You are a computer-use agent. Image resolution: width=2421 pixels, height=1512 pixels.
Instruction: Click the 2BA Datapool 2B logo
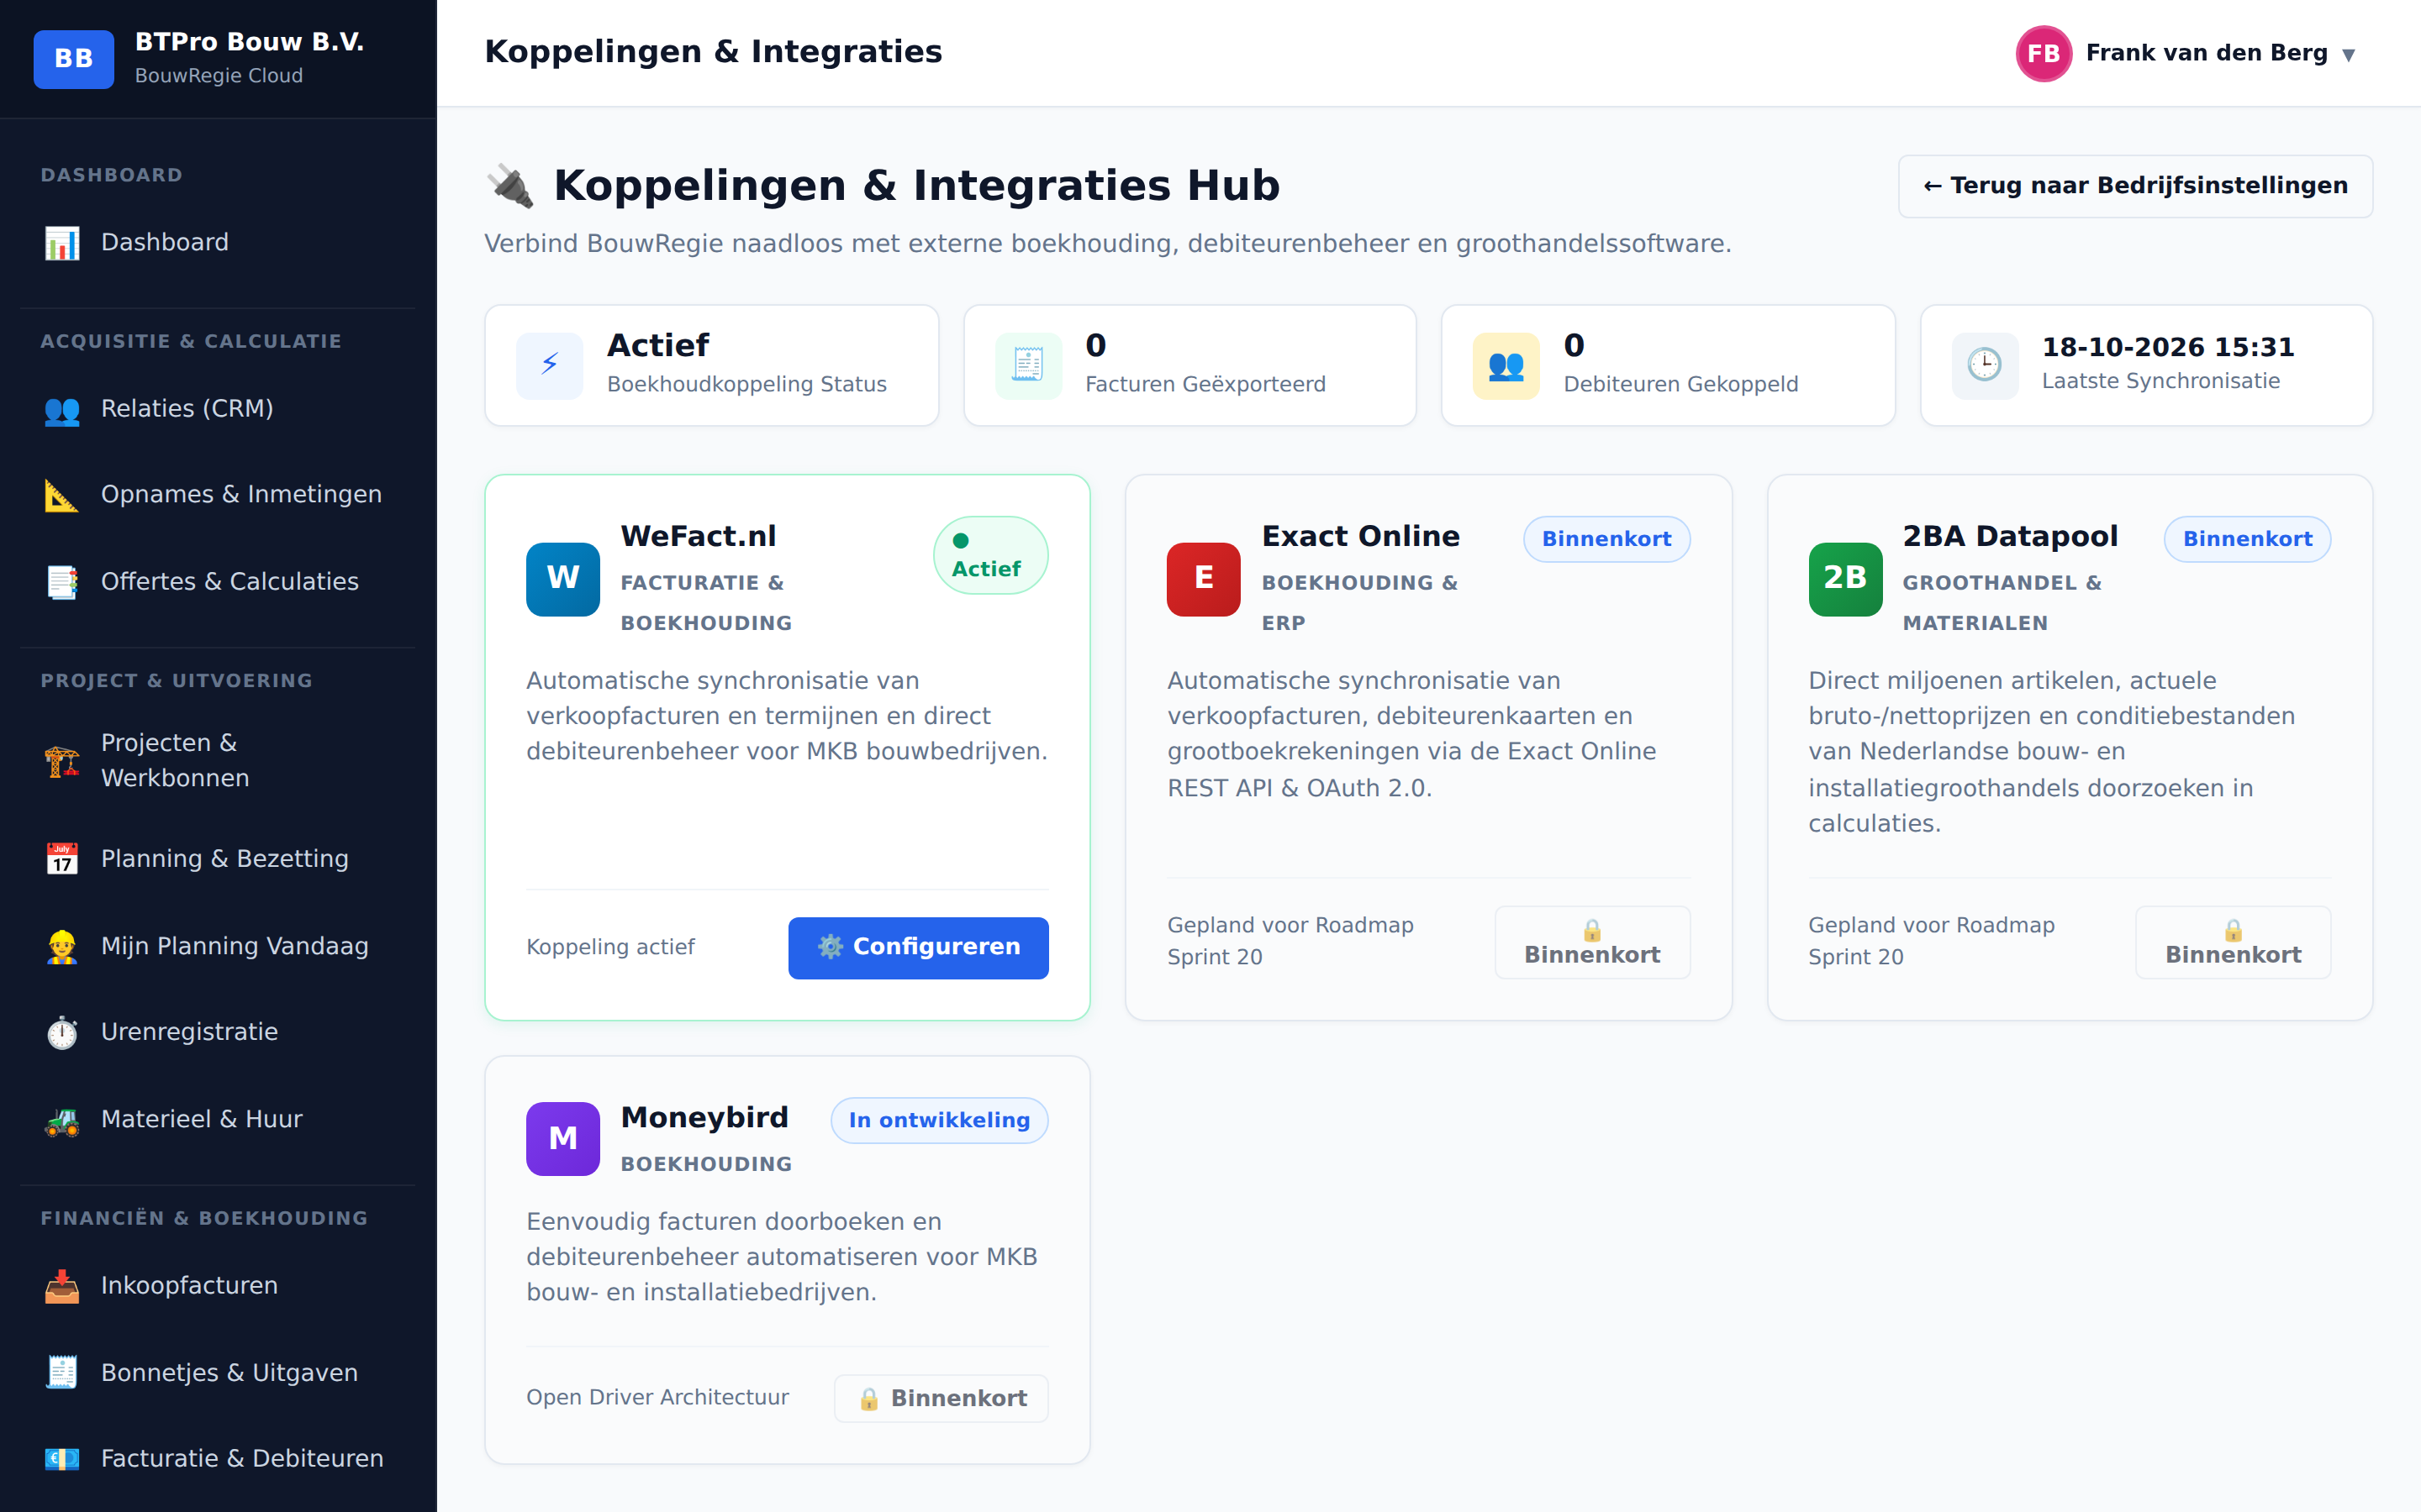click(1845, 579)
